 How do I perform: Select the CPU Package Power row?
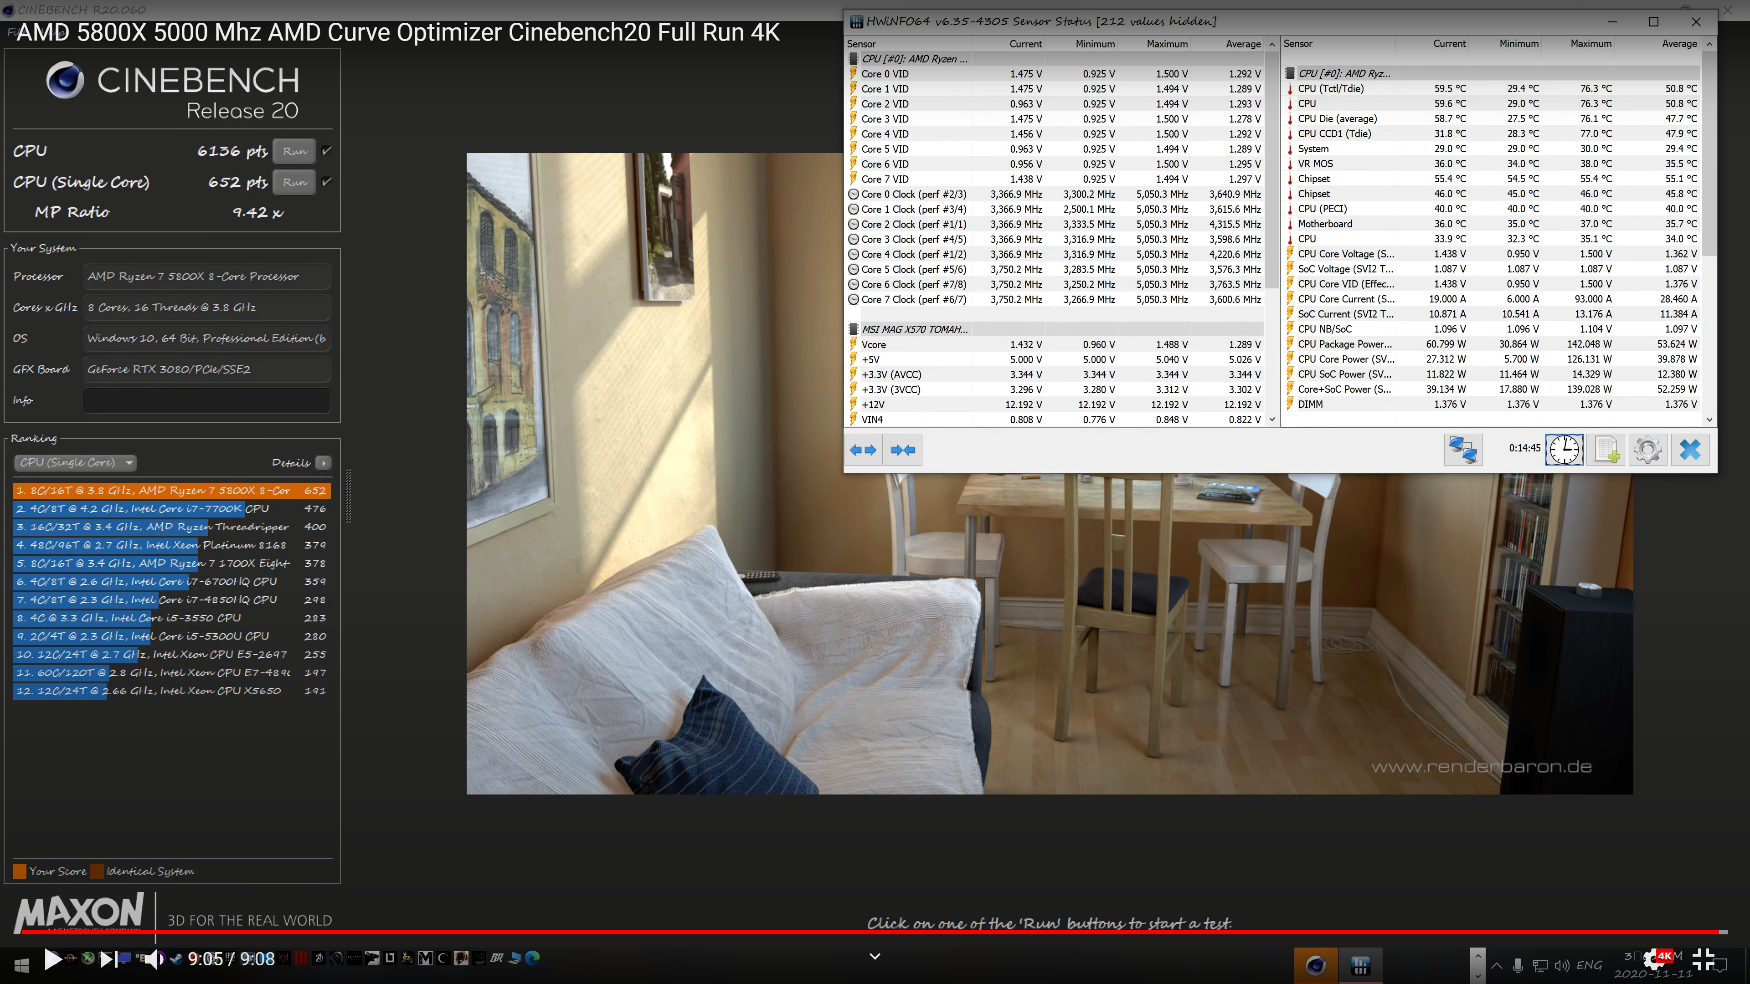(1492, 344)
